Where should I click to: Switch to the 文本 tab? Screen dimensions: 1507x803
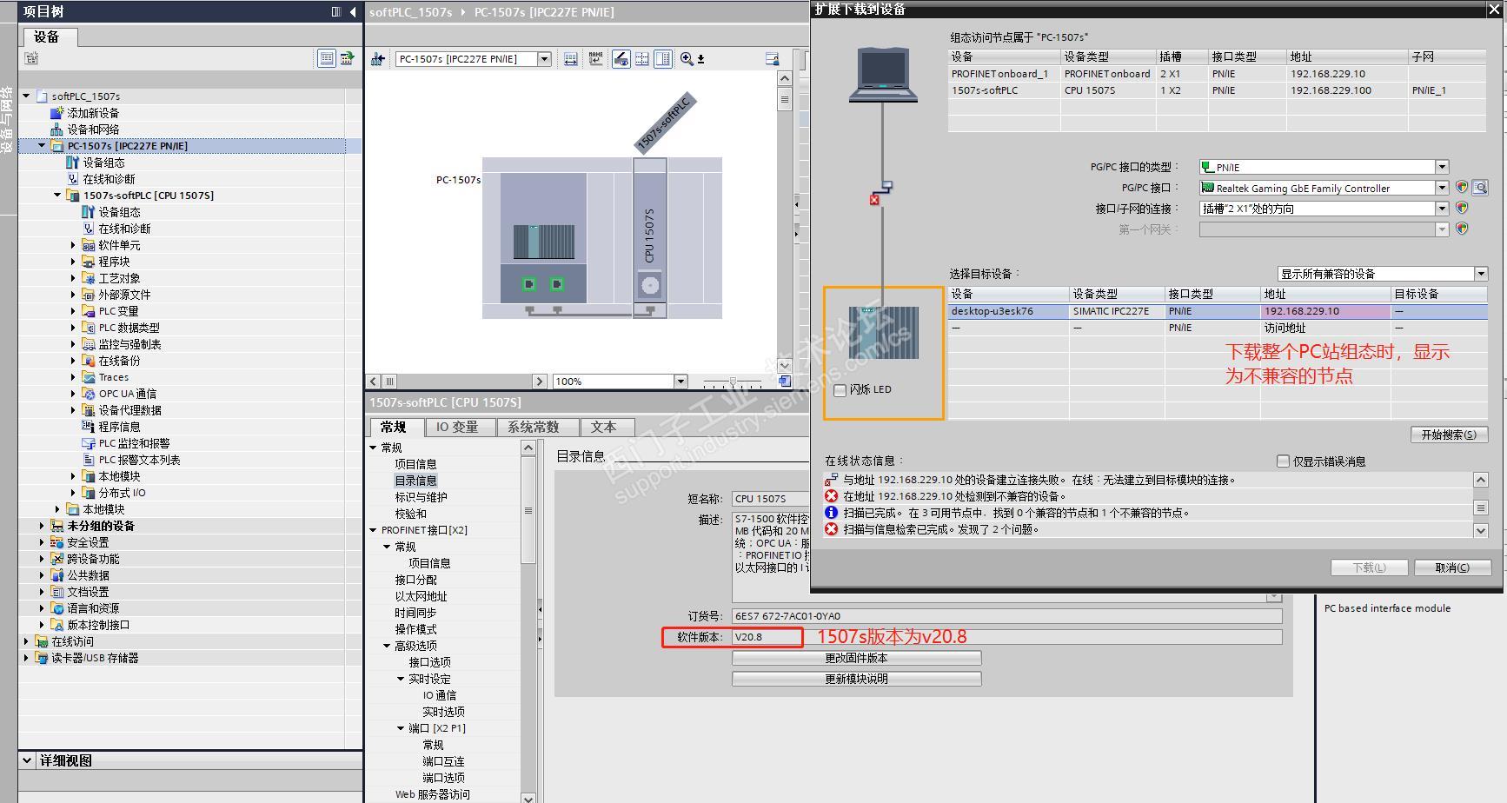click(604, 428)
